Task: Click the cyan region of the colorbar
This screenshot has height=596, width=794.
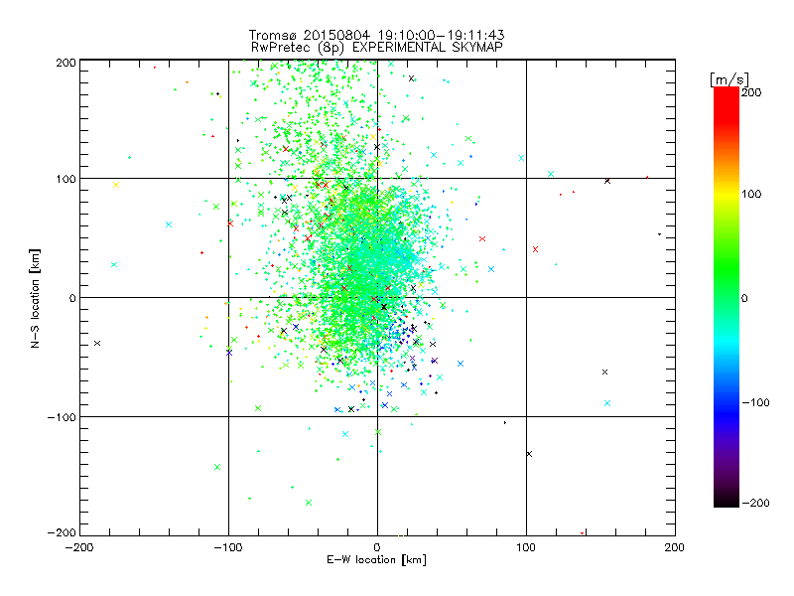Action: click(x=727, y=342)
